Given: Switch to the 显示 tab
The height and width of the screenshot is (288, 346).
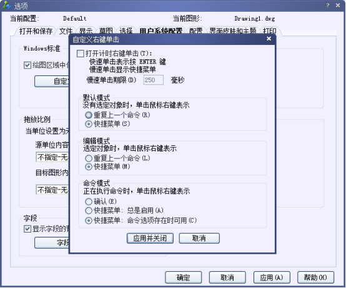Looking at the screenshot, I should [86, 31].
